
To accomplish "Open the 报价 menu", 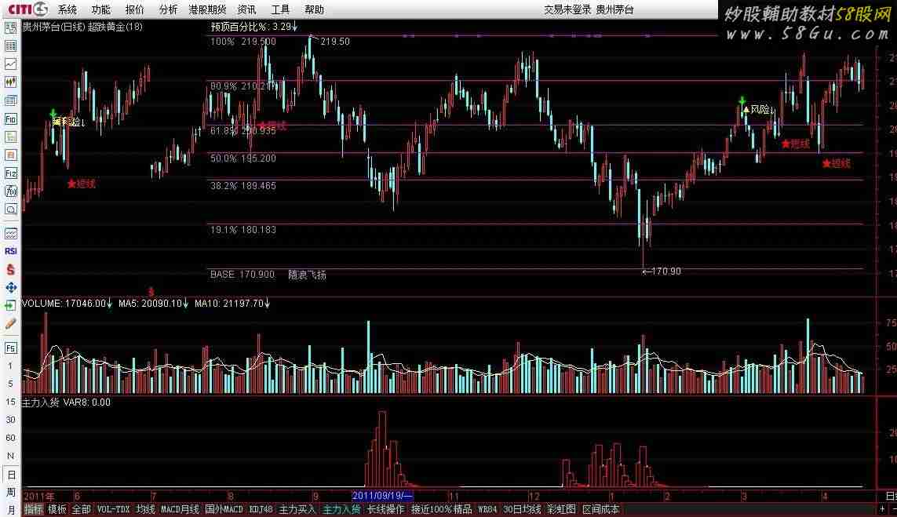I will [134, 9].
